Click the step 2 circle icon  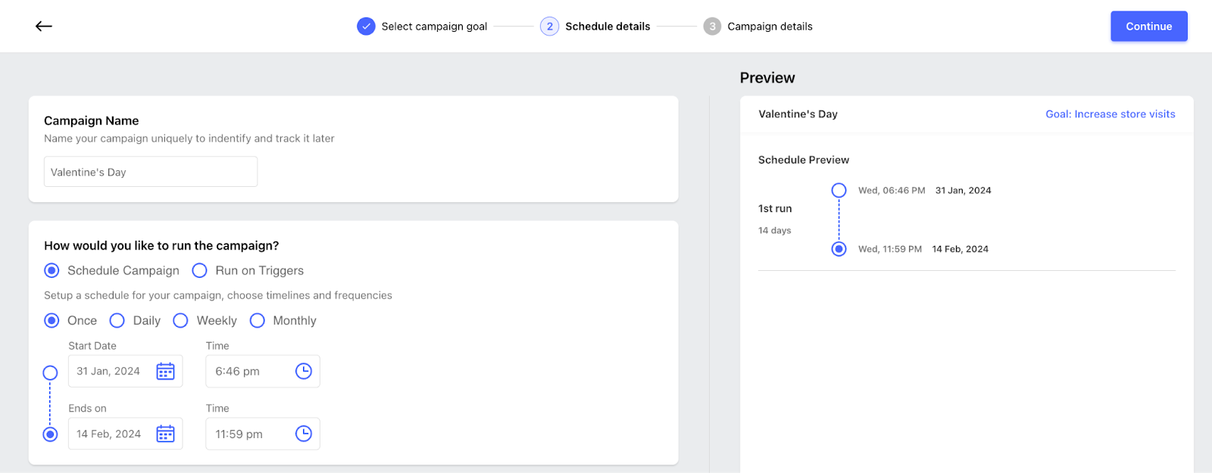coord(549,26)
